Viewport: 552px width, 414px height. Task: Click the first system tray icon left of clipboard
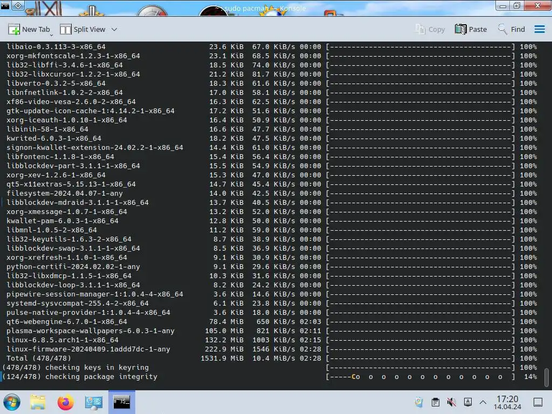(x=418, y=402)
